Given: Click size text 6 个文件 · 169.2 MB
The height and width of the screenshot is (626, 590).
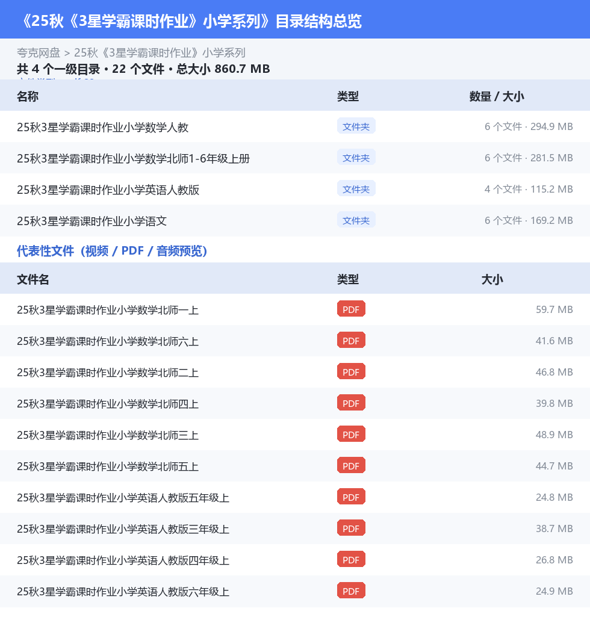Looking at the screenshot, I should click(529, 220).
